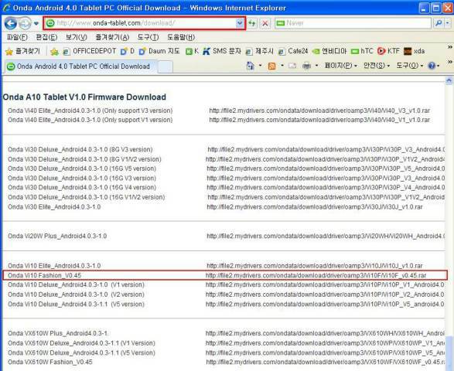
Task: Open the Print dropdown arrow
Action: coord(316,66)
